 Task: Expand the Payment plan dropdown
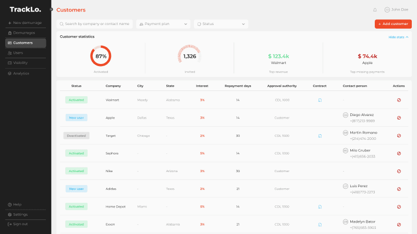[x=163, y=24]
